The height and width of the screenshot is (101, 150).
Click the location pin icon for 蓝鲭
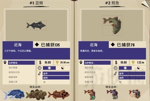[x=5, y=62]
